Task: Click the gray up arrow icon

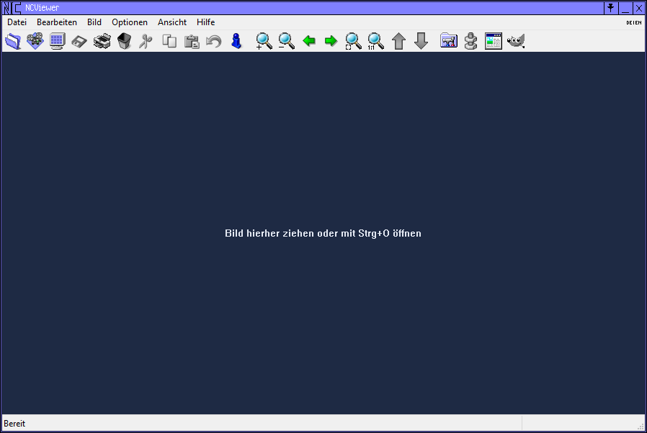Action: point(398,41)
